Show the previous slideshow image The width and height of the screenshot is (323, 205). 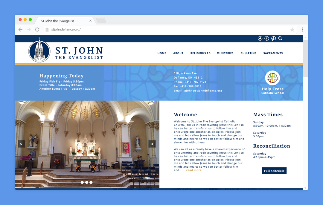pos(21,144)
